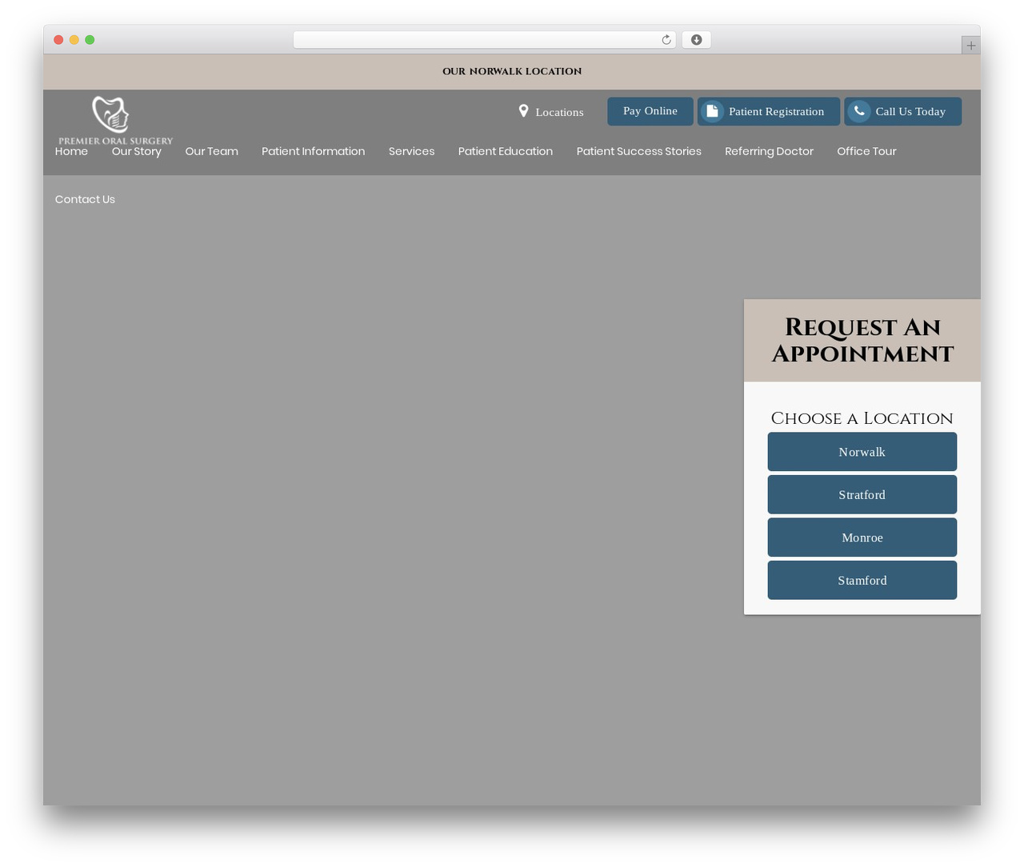Click the Our Norwalk Location banner text

point(512,71)
